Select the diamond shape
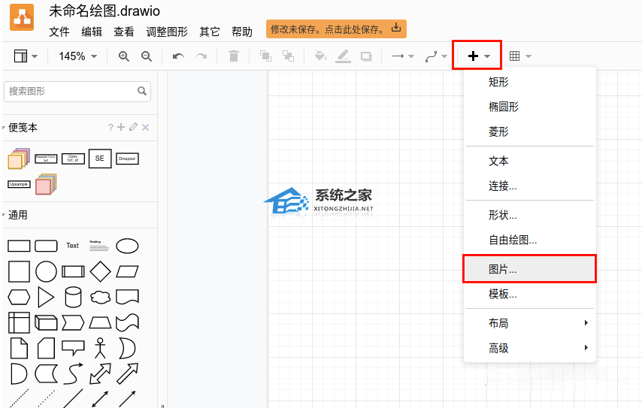The image size is (642, 408). pyautogui.click(x=100, y=271)
